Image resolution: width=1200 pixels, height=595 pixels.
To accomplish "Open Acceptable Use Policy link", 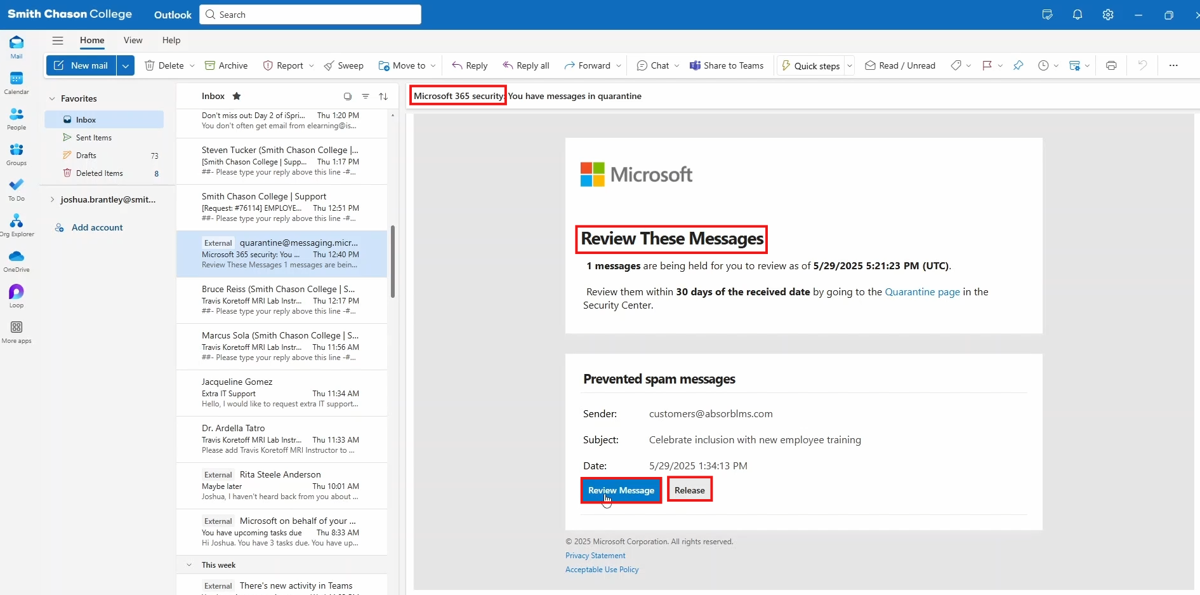I will 602,570.
